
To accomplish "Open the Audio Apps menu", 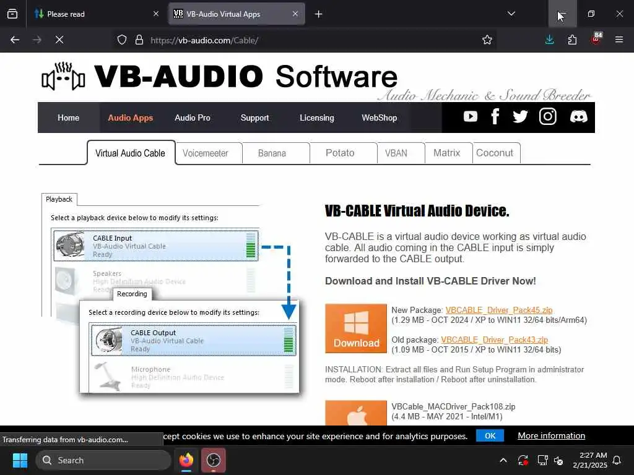I will (130, 118).
